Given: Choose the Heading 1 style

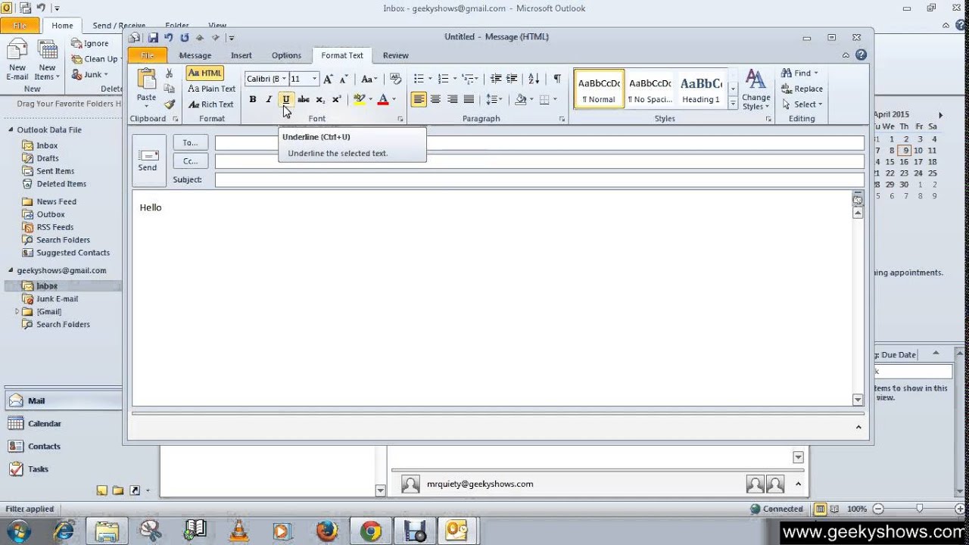Looking at the screenshot, I should tap(701, 89).
